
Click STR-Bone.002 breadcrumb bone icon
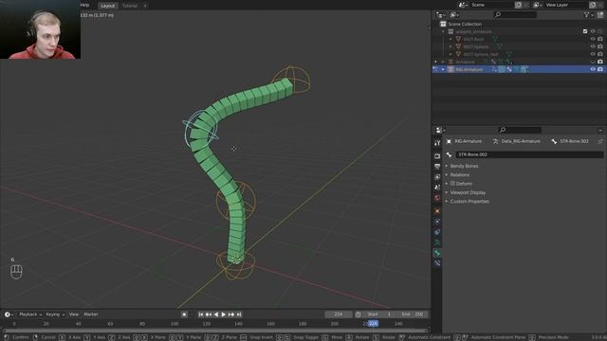554,141
